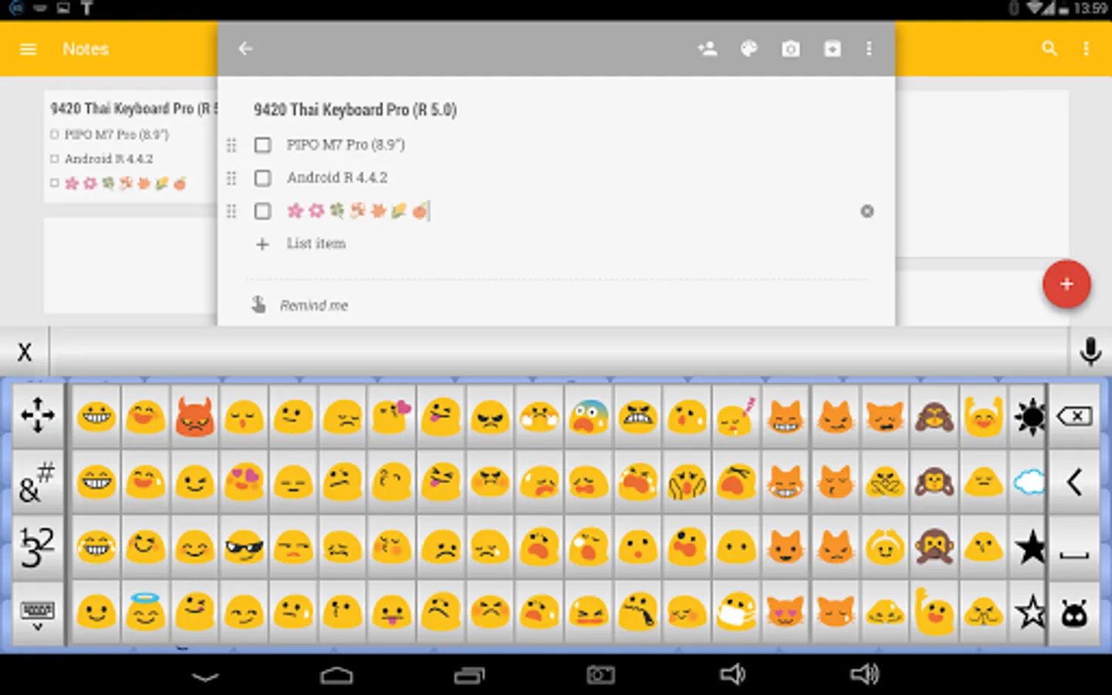Add a photo with the camera icon
This screenshot has width=1112, height=695.
[791, 49]
